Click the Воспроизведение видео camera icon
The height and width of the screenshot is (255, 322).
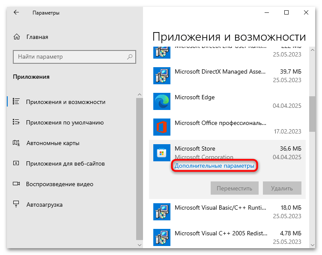point(16,184)
